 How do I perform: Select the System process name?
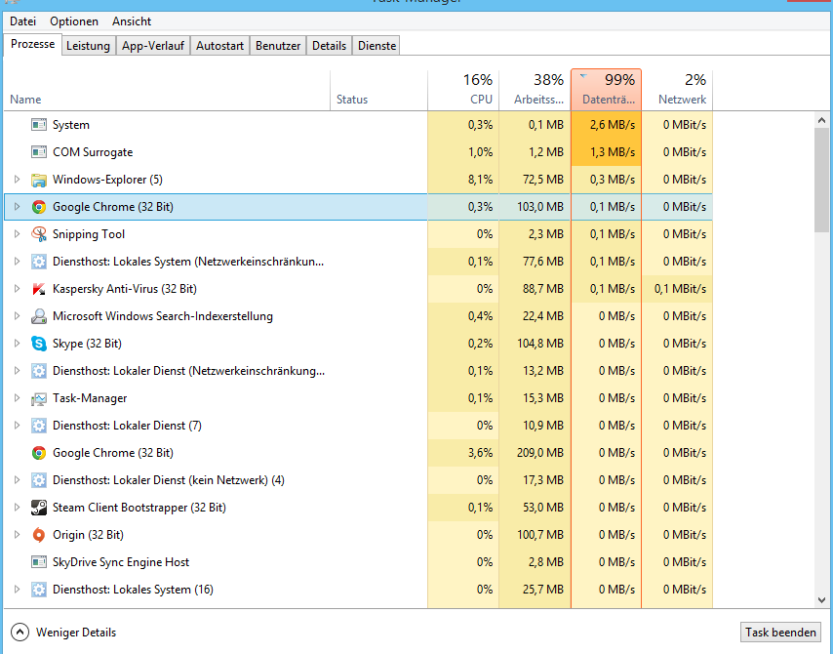pyautogui.click(x=70, y=125)
